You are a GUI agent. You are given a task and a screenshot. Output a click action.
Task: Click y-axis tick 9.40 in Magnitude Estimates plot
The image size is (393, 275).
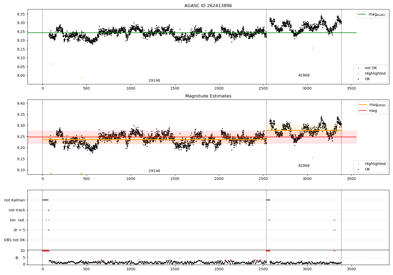21,103
